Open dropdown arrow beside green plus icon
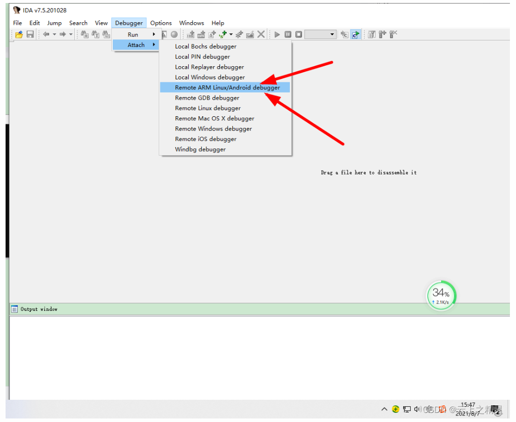This screenshot has width=516, height=422. [231, 34]
